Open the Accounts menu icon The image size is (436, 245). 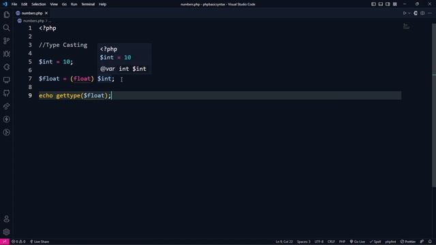click(6, 219)
